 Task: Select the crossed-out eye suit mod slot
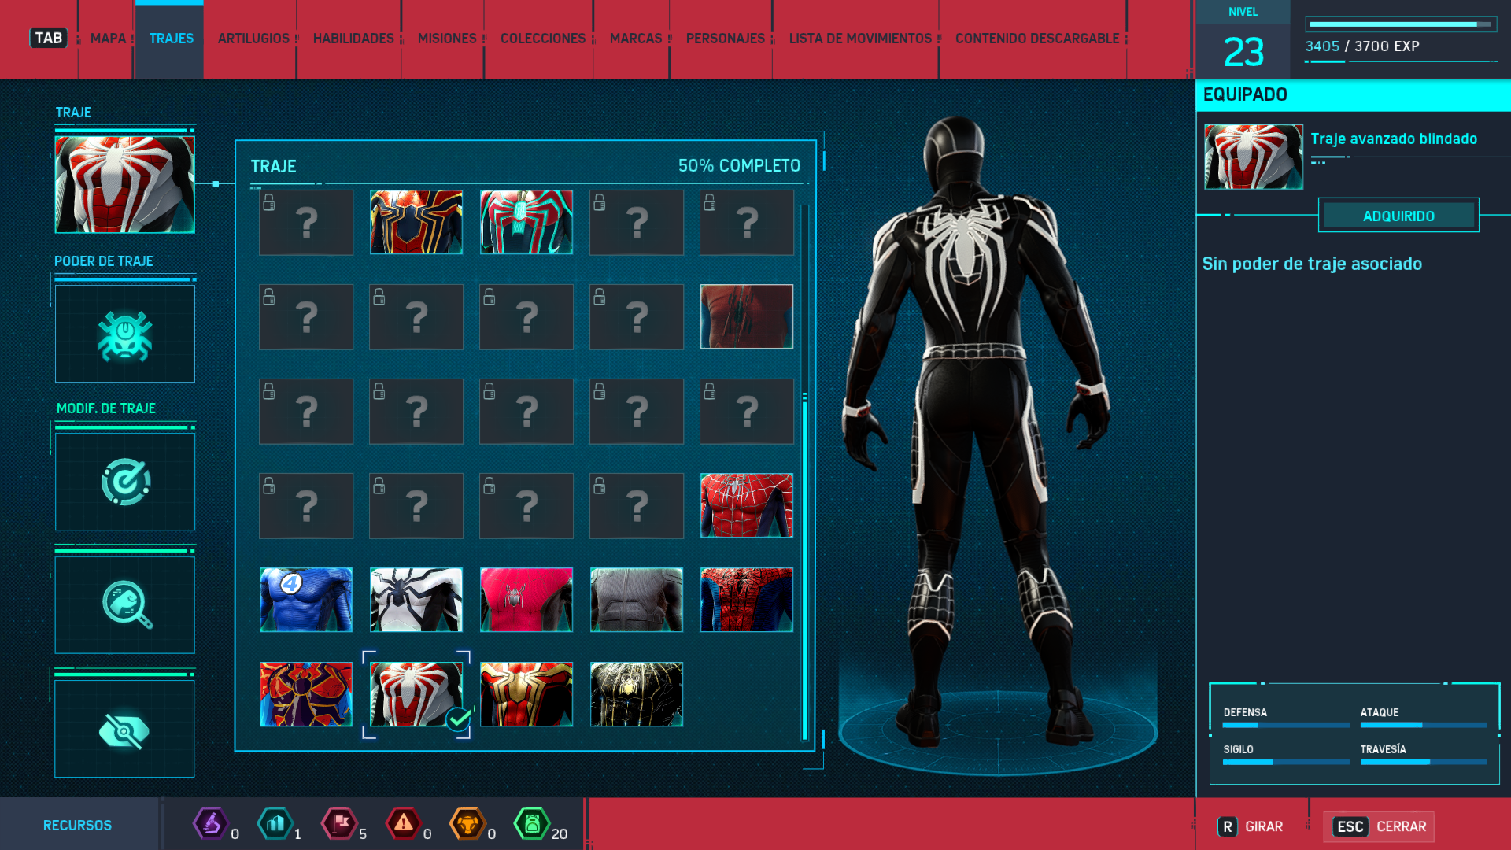point(125,730)
